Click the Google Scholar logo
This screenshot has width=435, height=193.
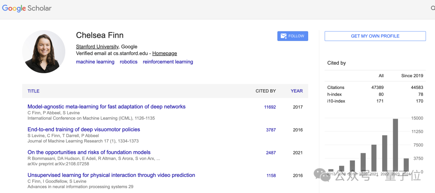click(27, 8)
